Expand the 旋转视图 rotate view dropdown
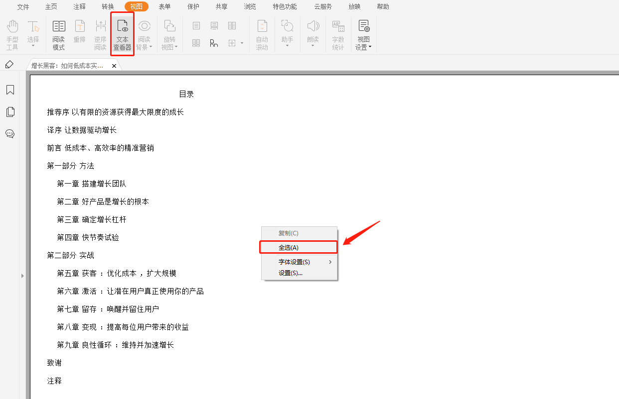 click(169, 36)
